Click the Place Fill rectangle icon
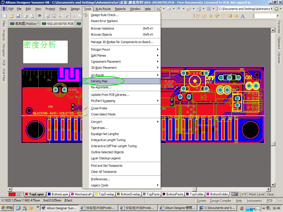283x212 pixels. click(x=230, y=16)
